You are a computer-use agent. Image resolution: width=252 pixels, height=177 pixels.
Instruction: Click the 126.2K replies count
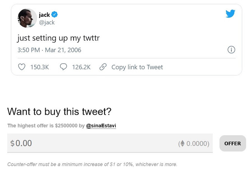(x=81, y=67)
